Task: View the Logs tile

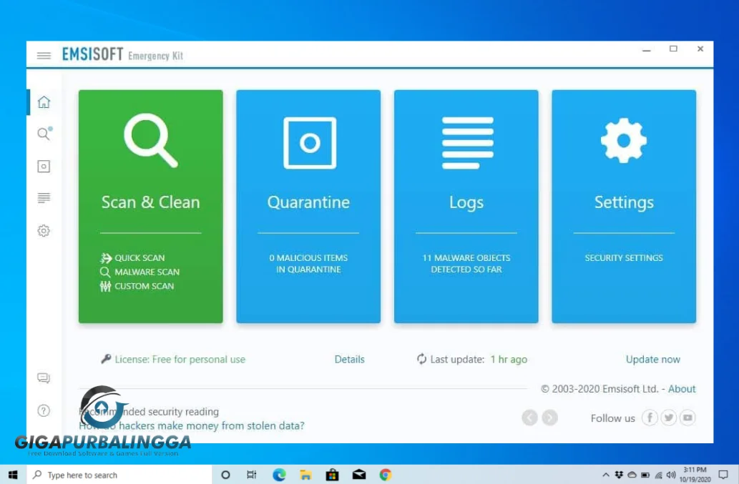Action: click(x=466, y=205)
